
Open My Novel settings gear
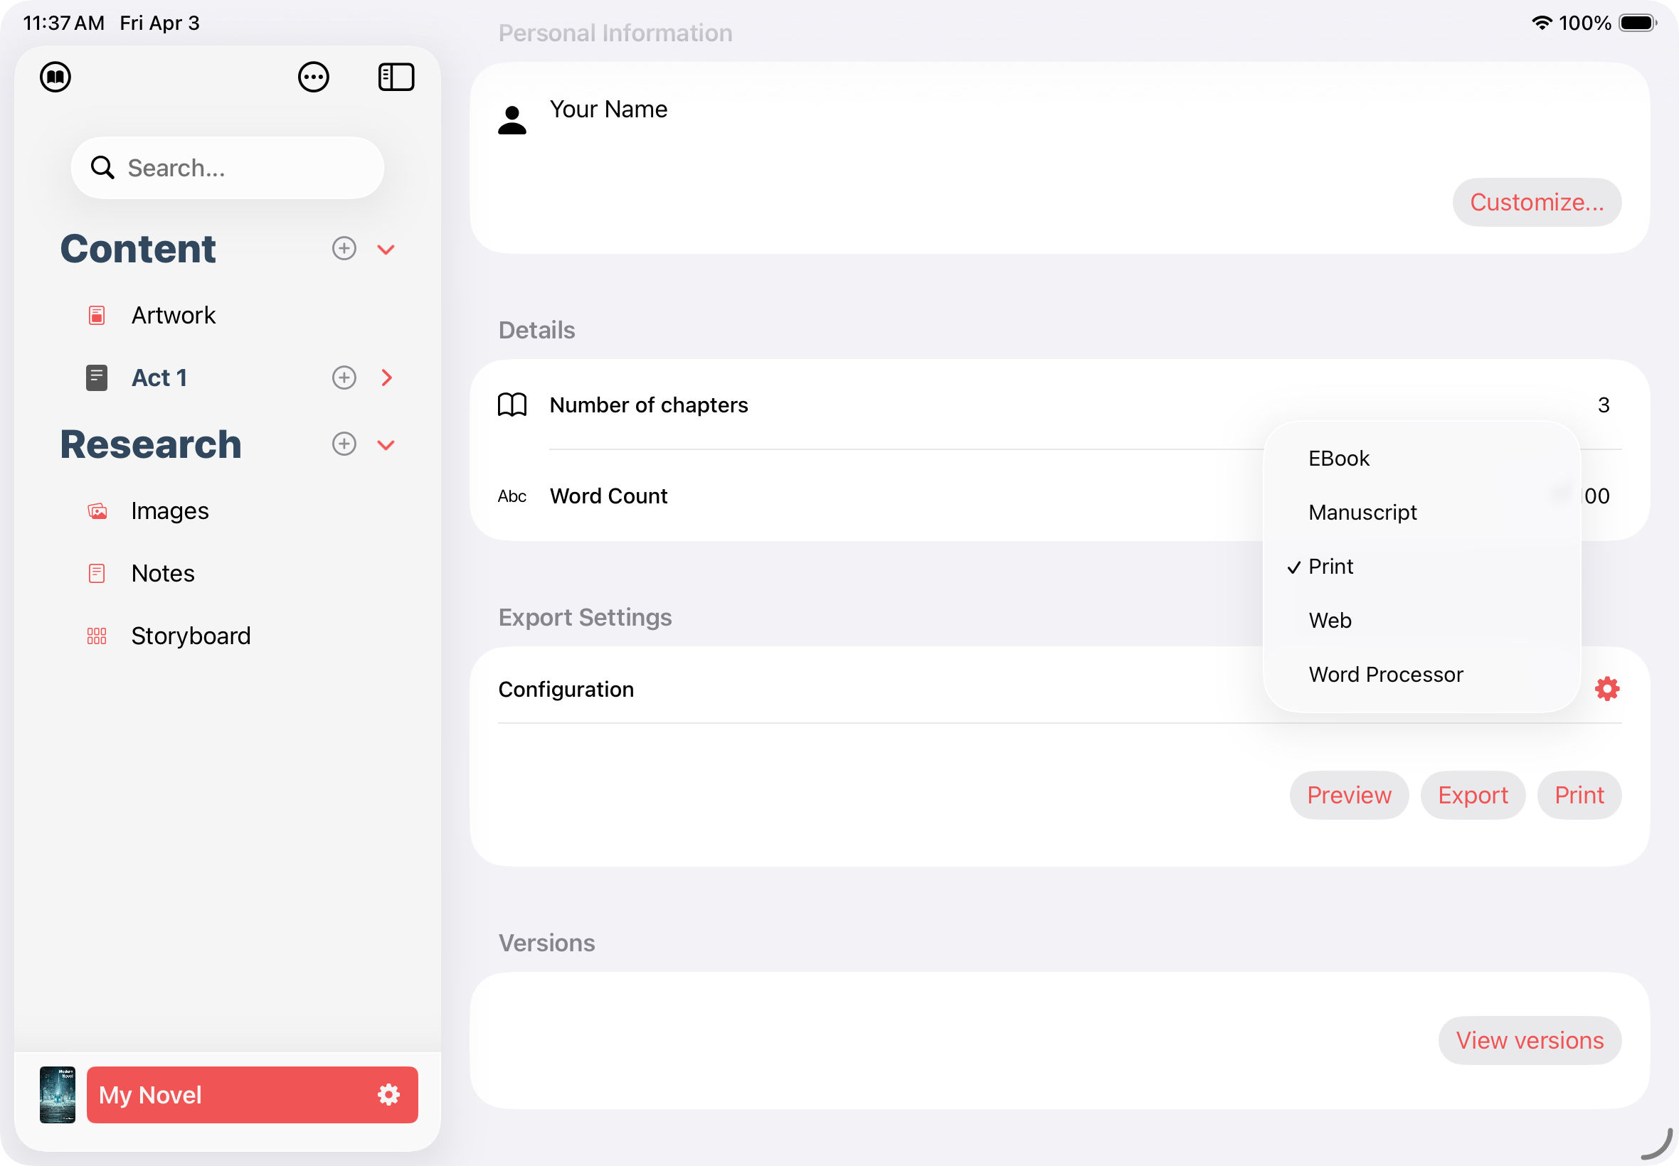point(388,1094)
